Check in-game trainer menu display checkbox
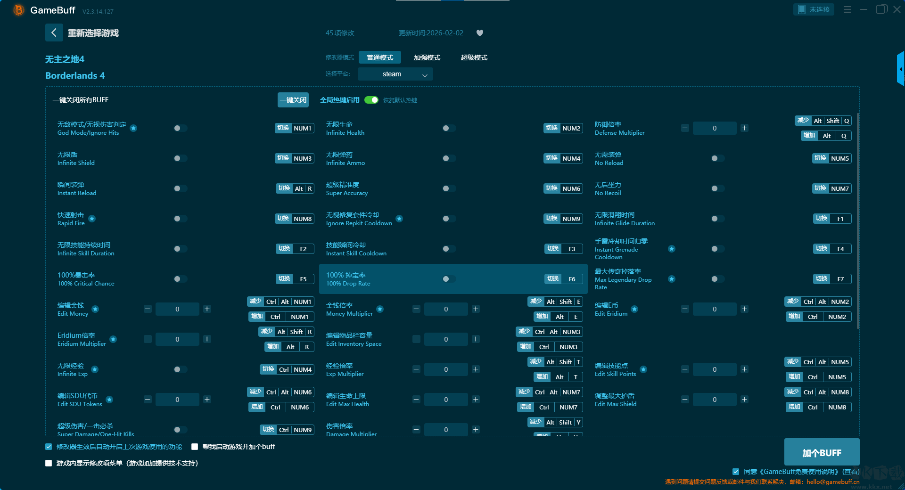Viewport: 905px width, 490px height. click(49, 463)
